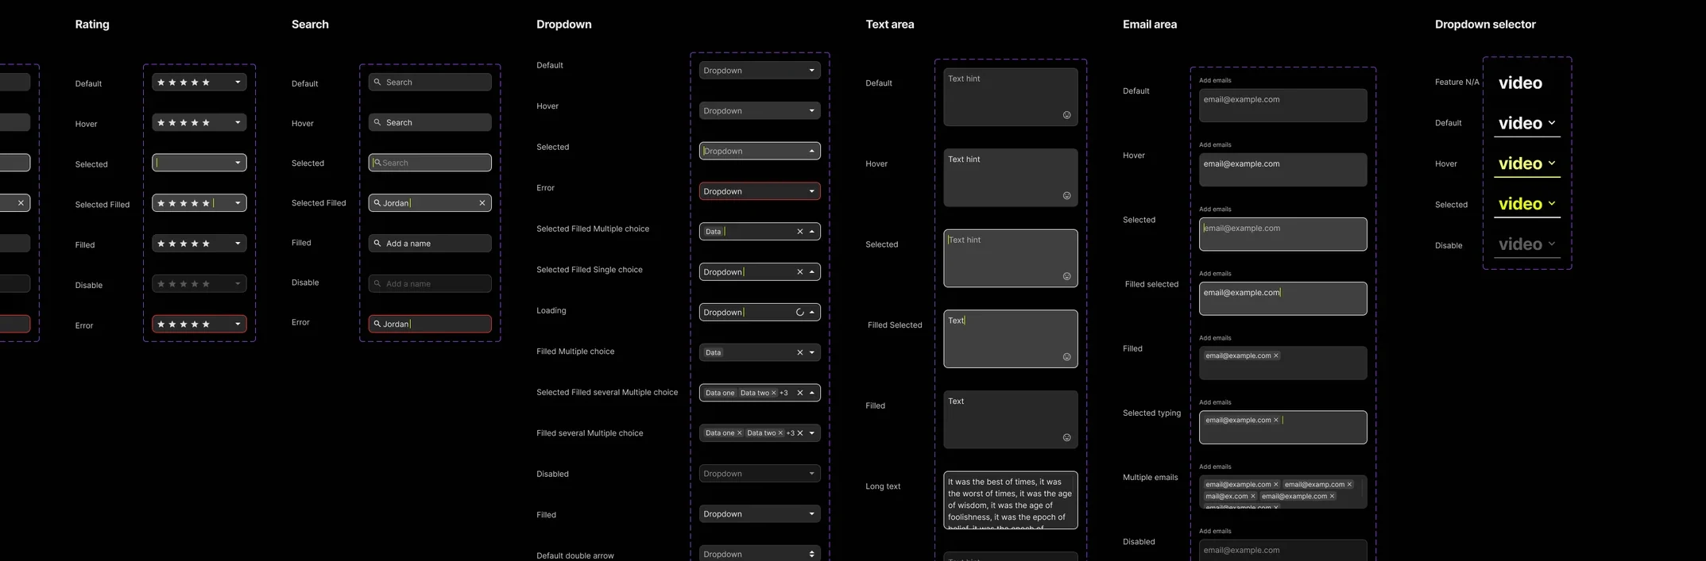The image size is (1706, 561).
Task: Remove 'Data one' chip in Filled several Multiple choice
Action: tap(739, 433)
